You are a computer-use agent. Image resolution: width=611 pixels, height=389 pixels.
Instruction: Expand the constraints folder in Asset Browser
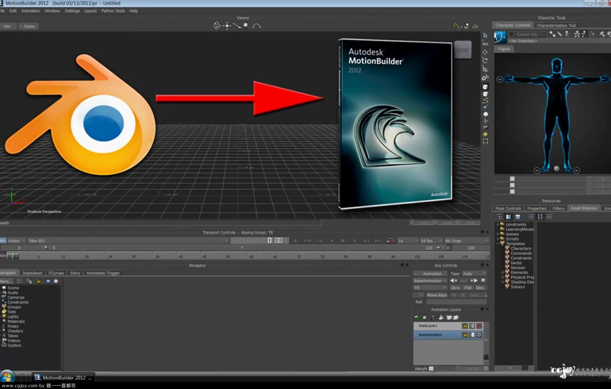click(x=498, y=225)
